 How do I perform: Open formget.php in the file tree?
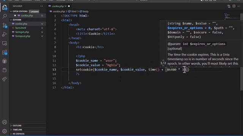(x=22, y=32)
